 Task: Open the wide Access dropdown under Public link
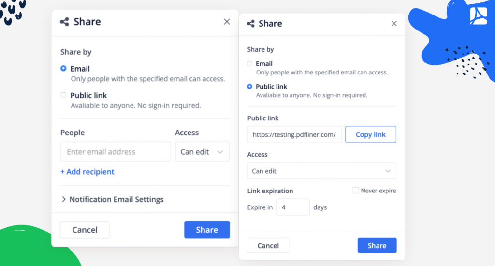[321, 171]
